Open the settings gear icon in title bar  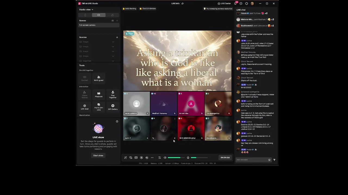[x=247, y=4]
